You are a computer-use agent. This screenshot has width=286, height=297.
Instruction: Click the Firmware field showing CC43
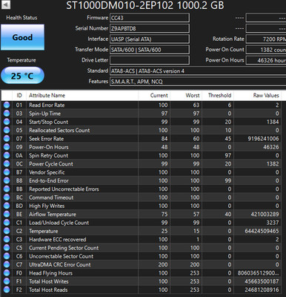click(150, 18)
